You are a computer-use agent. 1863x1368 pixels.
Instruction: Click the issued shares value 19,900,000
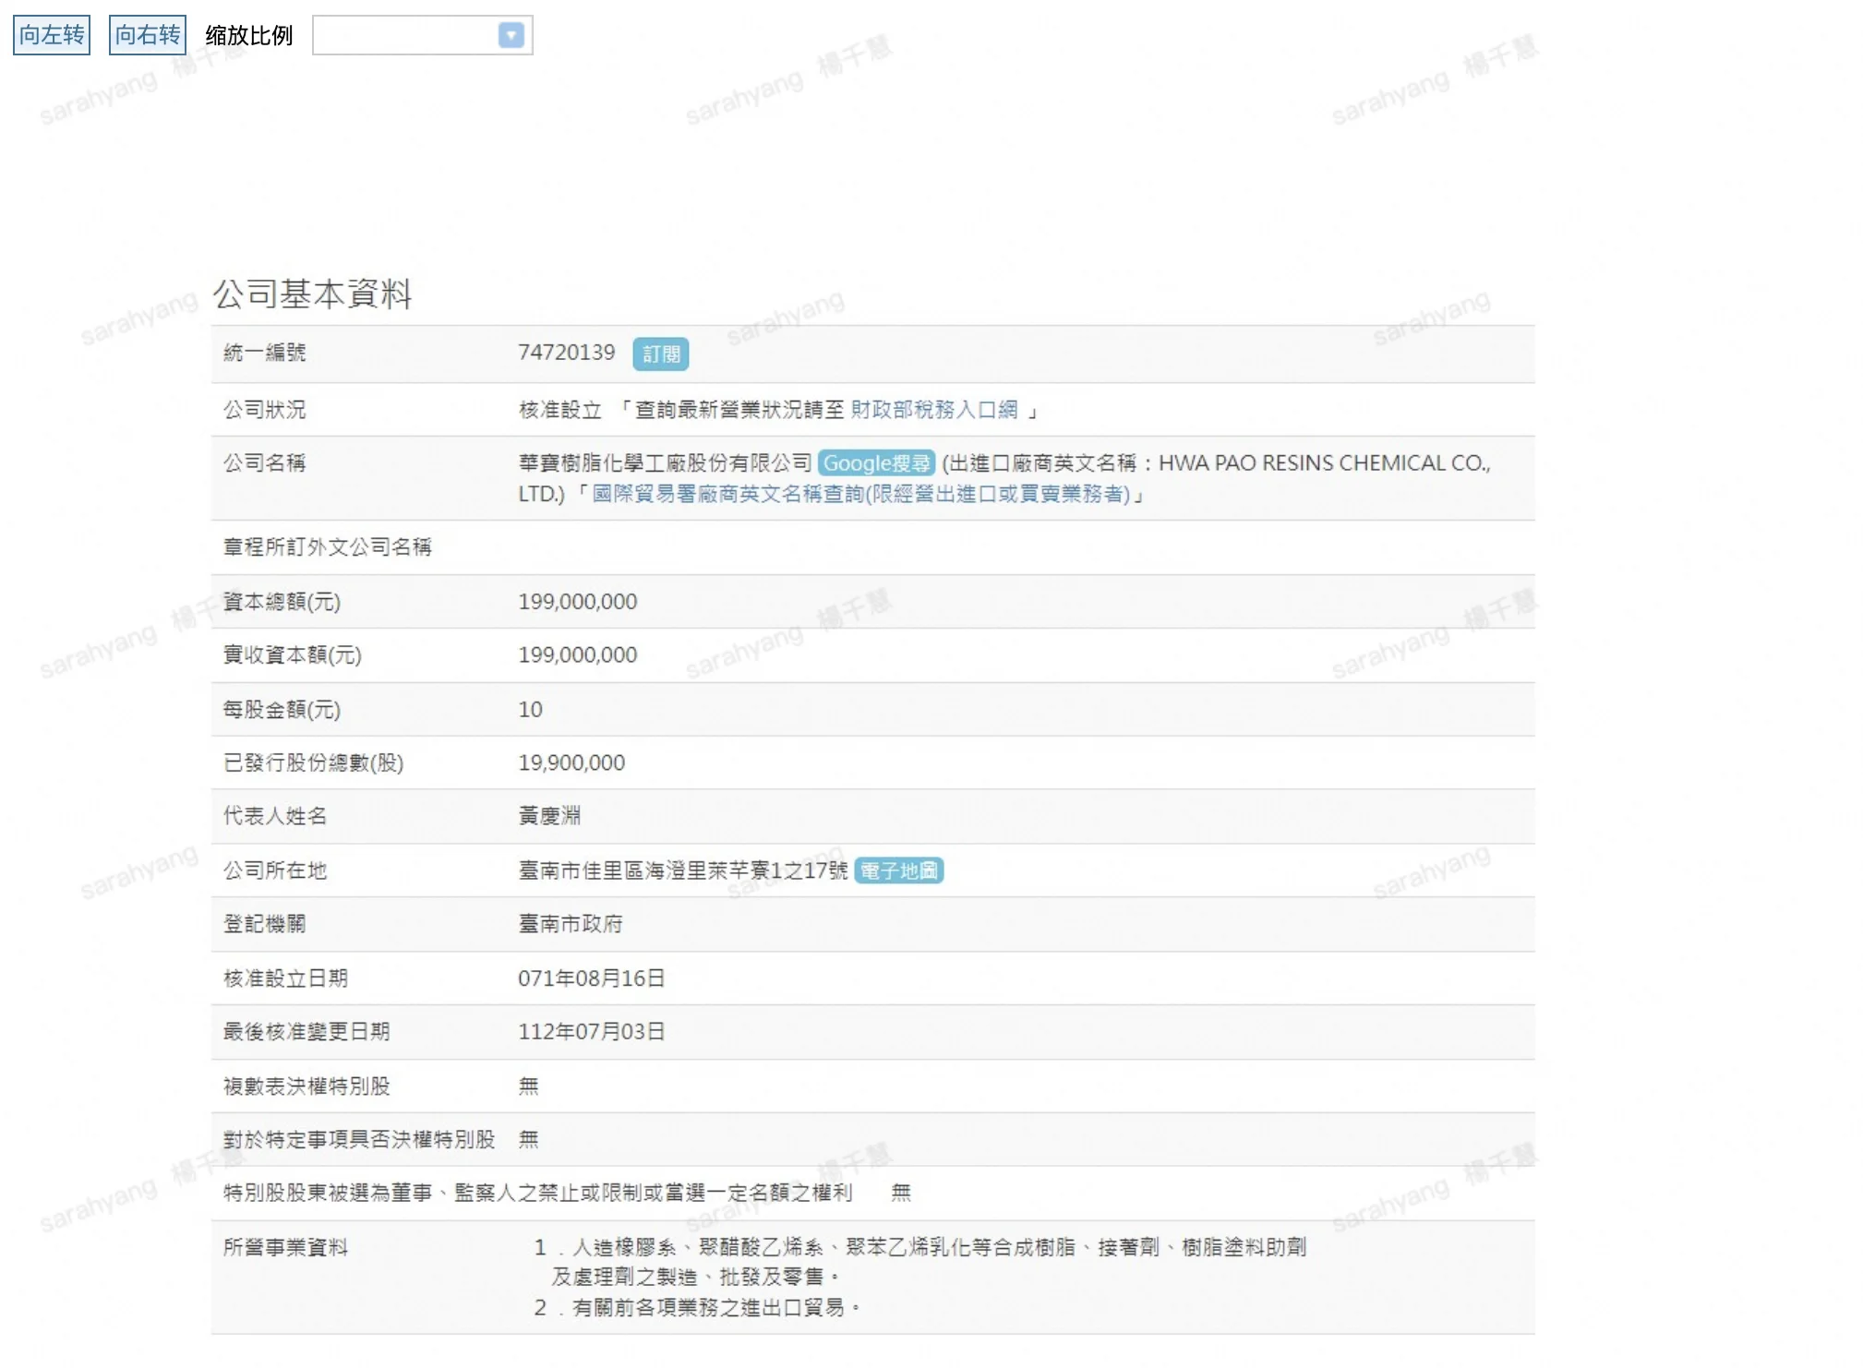tap(571, 762)
